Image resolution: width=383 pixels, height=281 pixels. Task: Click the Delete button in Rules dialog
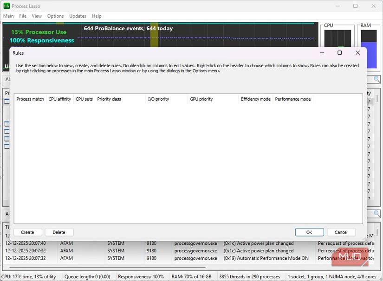[59, 232]
